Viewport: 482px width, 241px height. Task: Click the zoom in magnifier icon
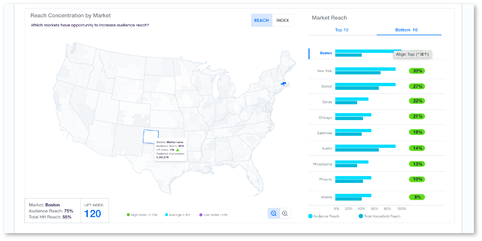click(285, 213)
